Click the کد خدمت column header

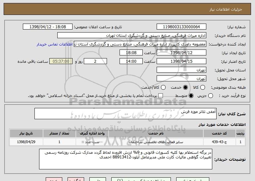tap(219, 134)
